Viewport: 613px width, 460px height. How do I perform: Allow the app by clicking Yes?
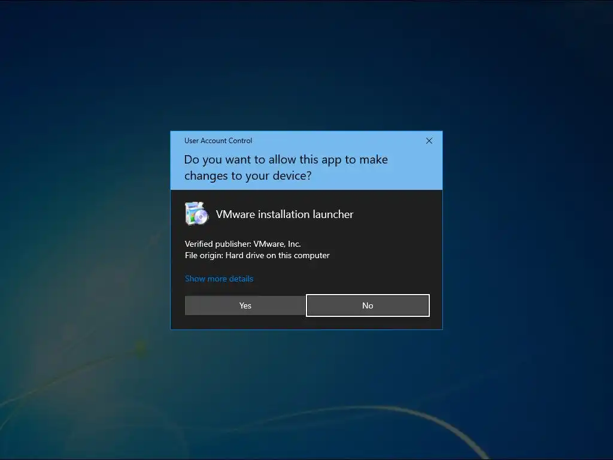pos(245,305)
